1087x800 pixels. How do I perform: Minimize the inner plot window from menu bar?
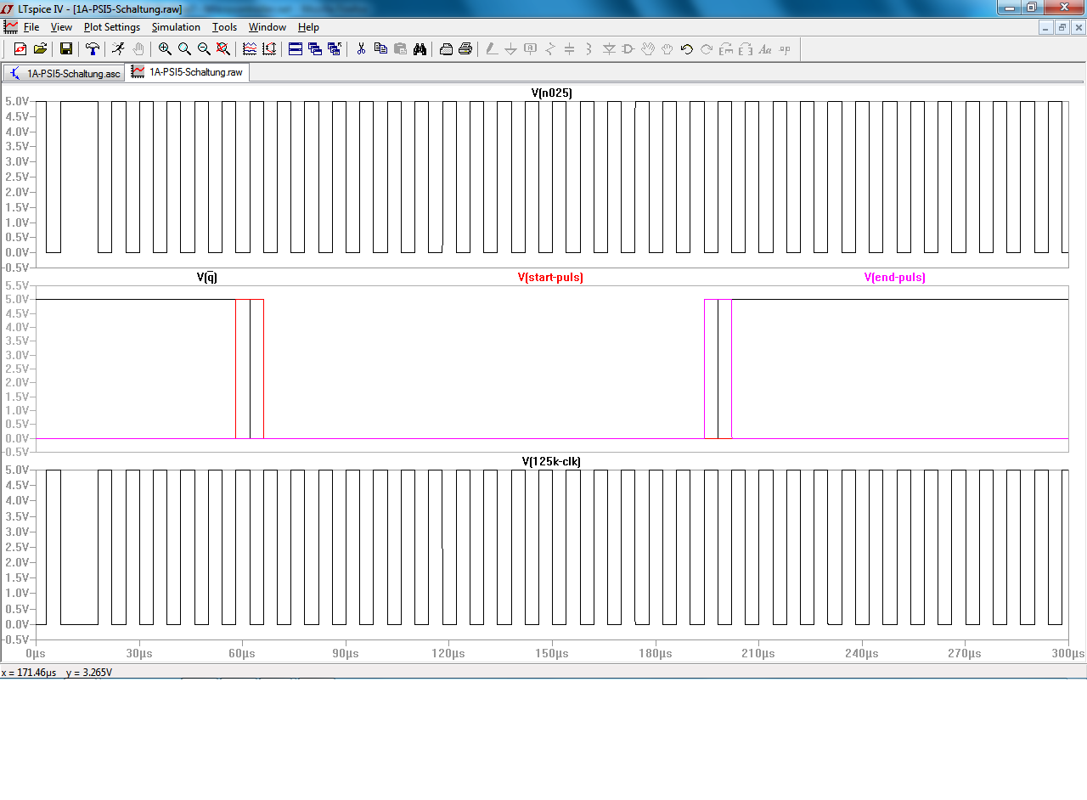tap(1046, 27)
